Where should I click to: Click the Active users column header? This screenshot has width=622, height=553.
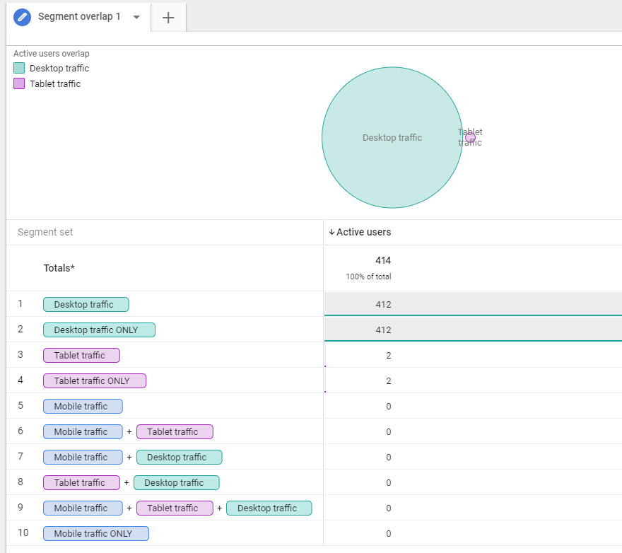(363, 233)
